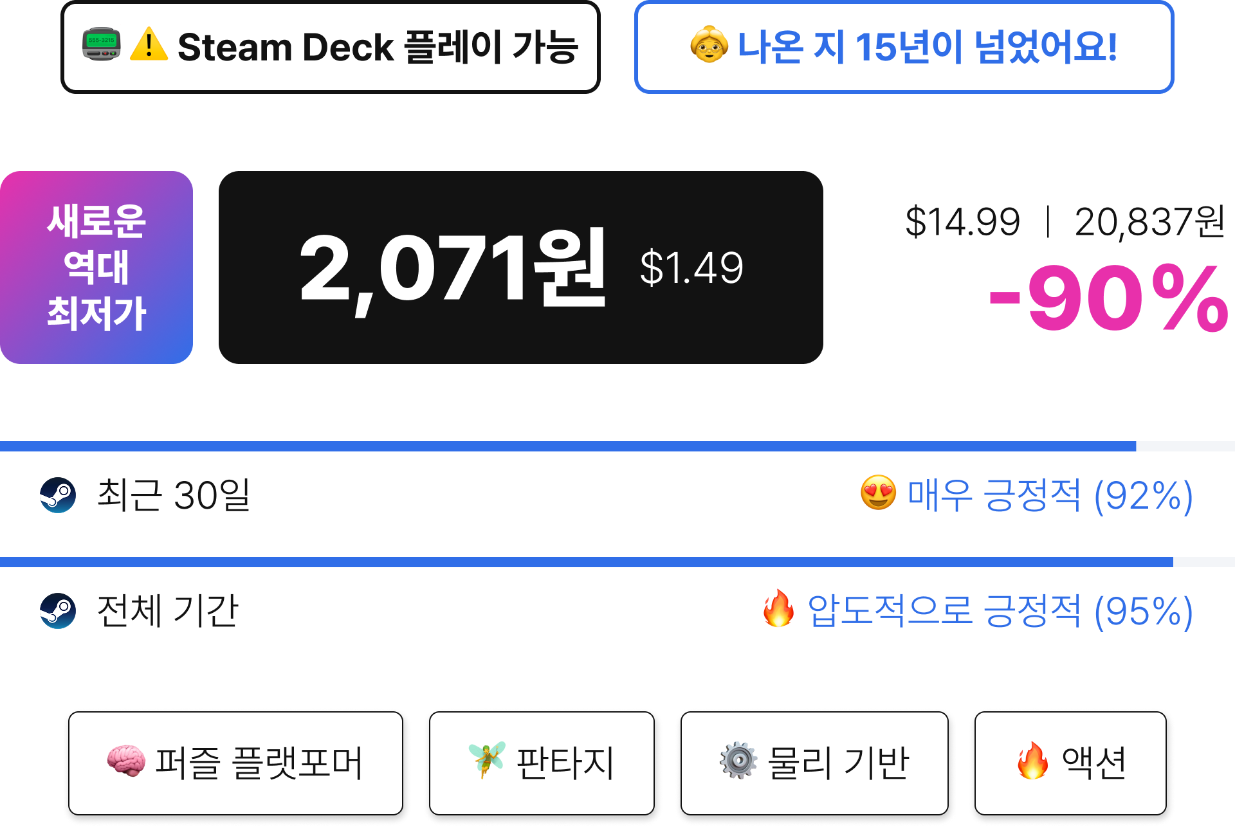Click the fairy emoji in 판타지 tag
The image size is (1235, 827).
pyautogui.click(x=487, y=759)
